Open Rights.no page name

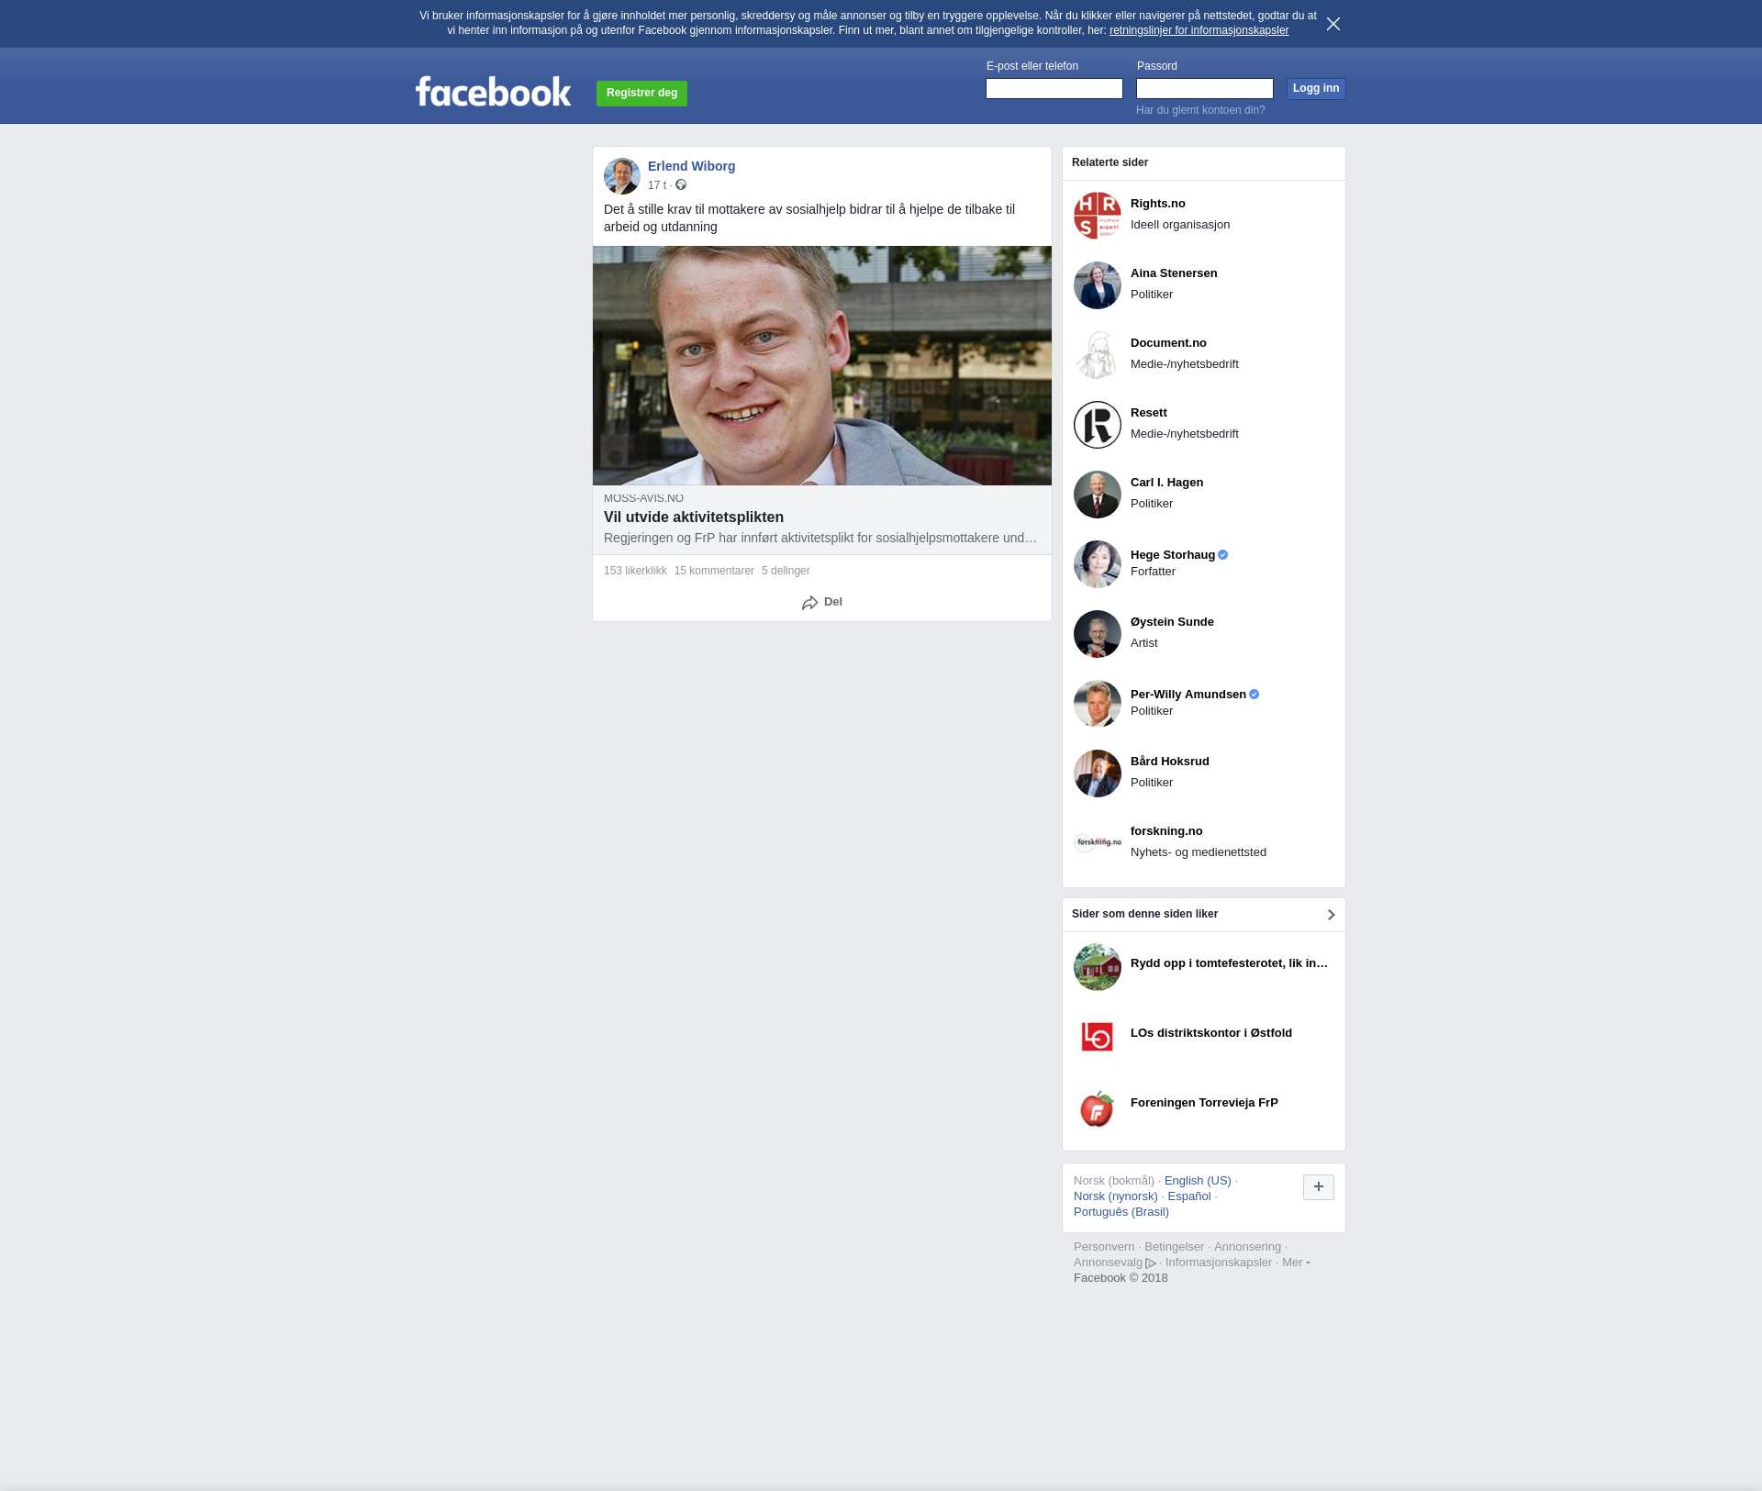tap(1158, 204)
